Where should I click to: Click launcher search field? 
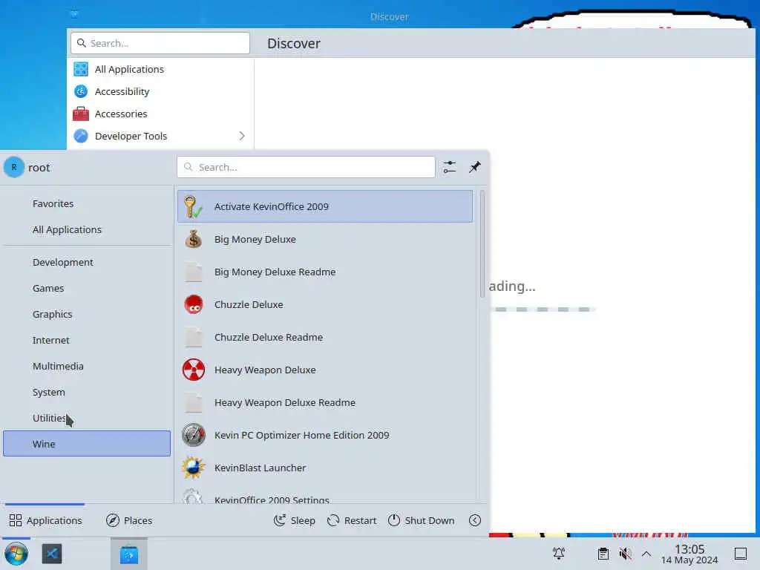[306, 167]
